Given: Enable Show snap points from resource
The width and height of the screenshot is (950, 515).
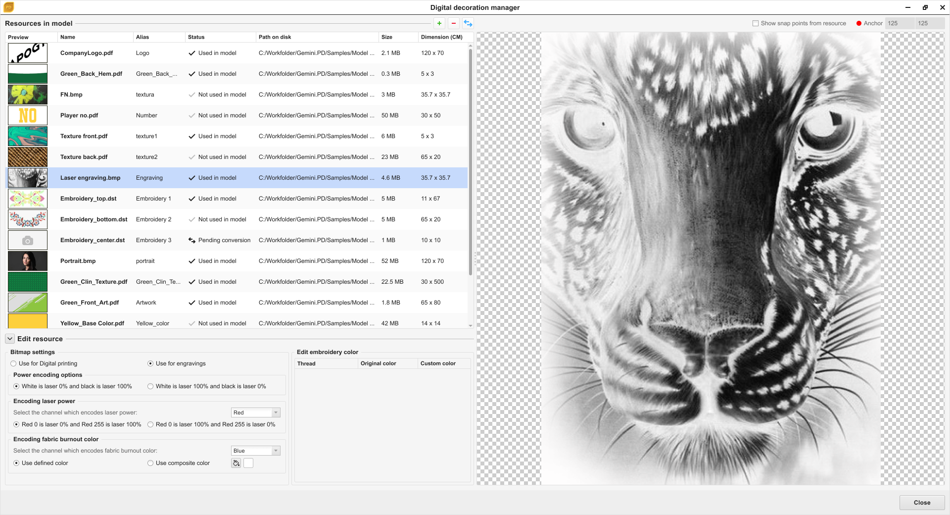Looking at the screenshot, I should (x=756, y=23).
